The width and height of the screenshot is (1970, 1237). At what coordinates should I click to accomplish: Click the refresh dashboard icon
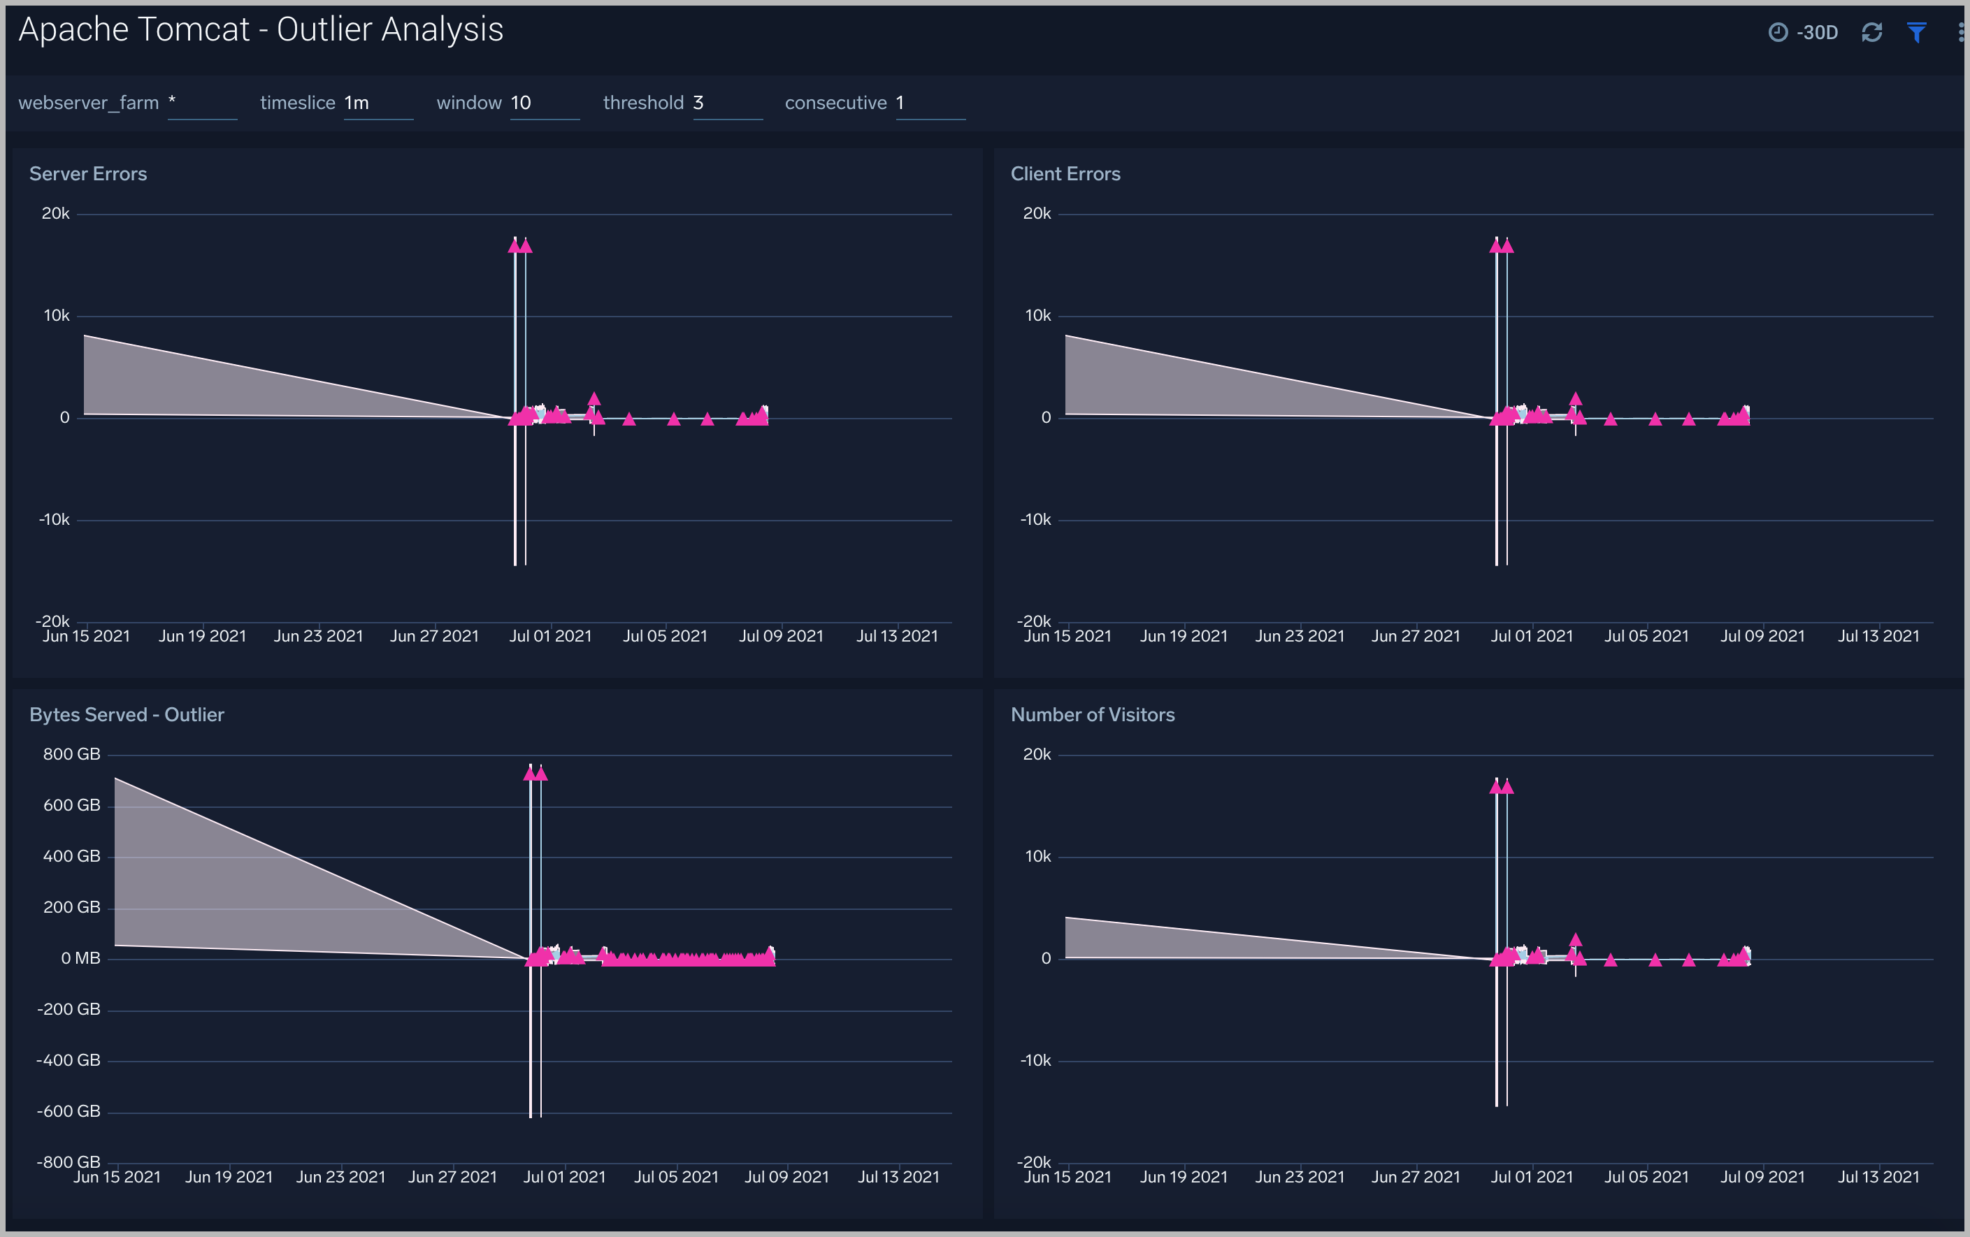click(x=1872, y=33)
